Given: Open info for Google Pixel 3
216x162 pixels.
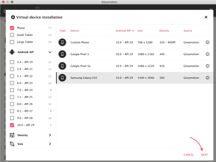Looking at the screenshot, I should [207, 54].
